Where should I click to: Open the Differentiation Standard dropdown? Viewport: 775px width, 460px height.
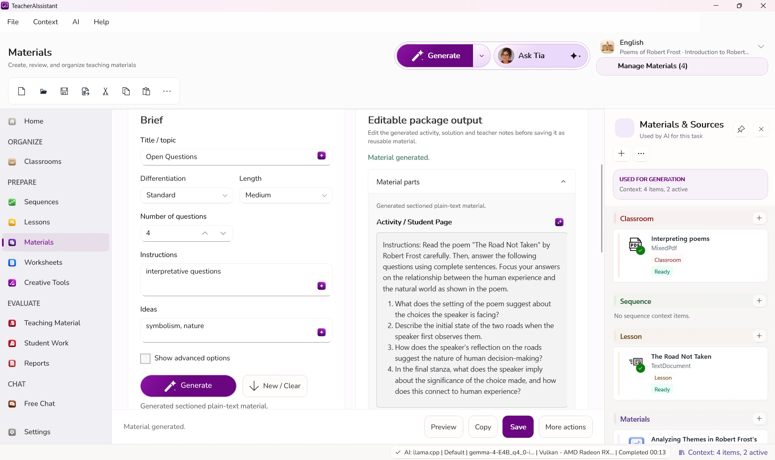pyautogui.click(x=186, y=195)
